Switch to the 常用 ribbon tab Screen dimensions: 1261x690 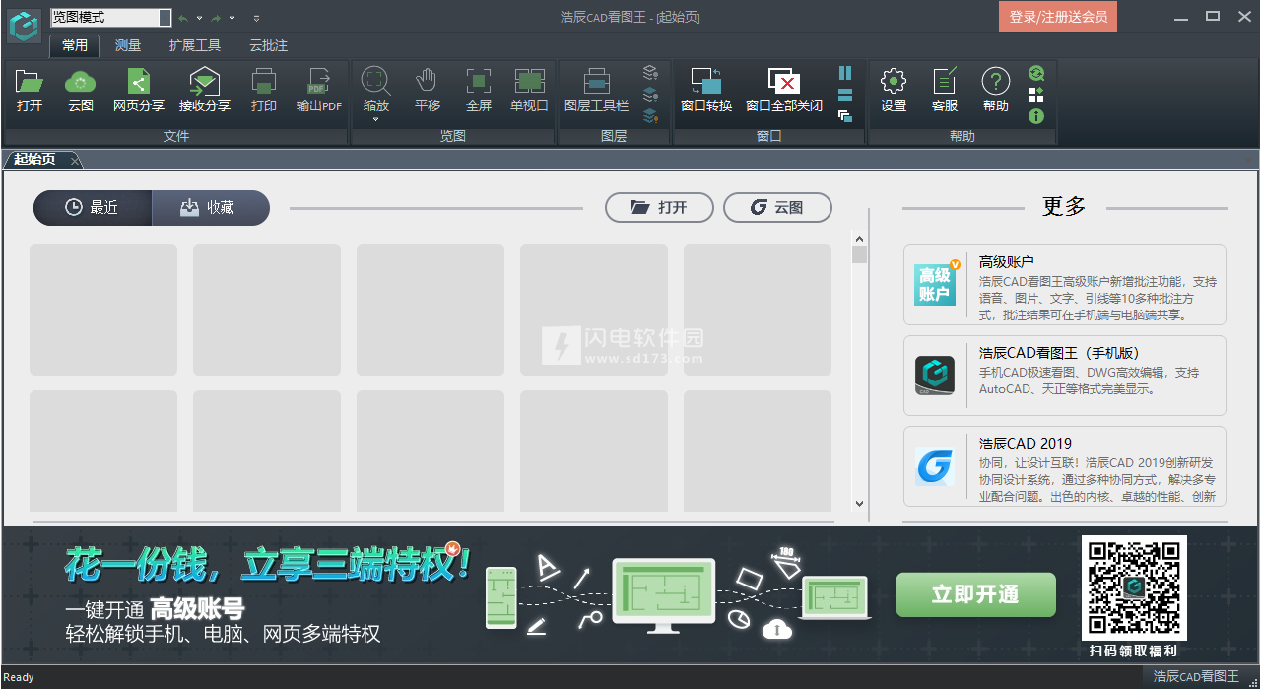[75, 45]
